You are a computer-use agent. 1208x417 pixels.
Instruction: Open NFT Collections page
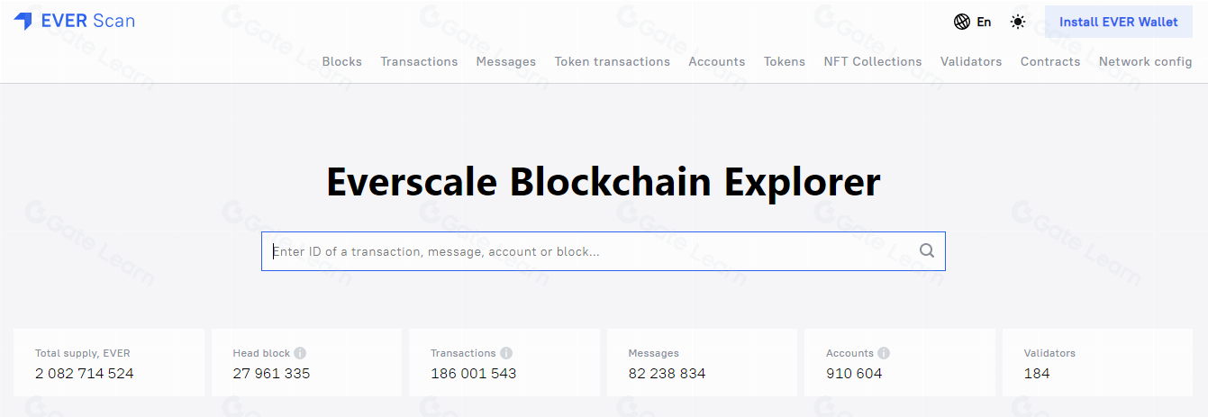873,61
